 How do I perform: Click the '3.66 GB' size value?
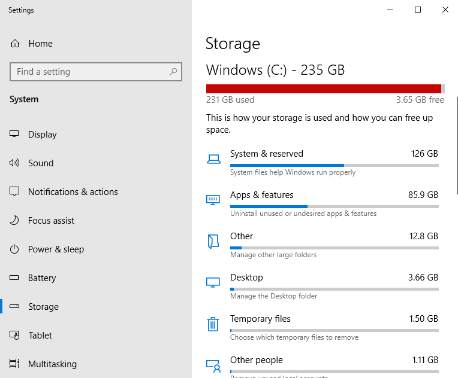(x=423, y=277)
